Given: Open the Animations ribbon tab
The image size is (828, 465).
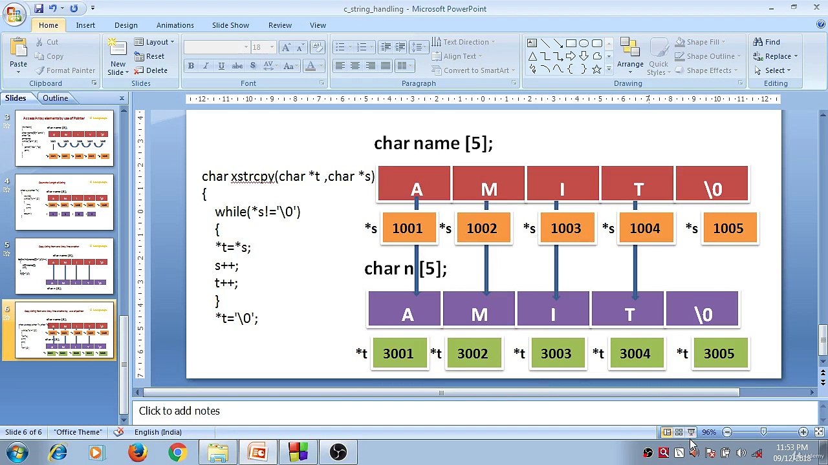Looking at the screenshot, I should (175, 25).
